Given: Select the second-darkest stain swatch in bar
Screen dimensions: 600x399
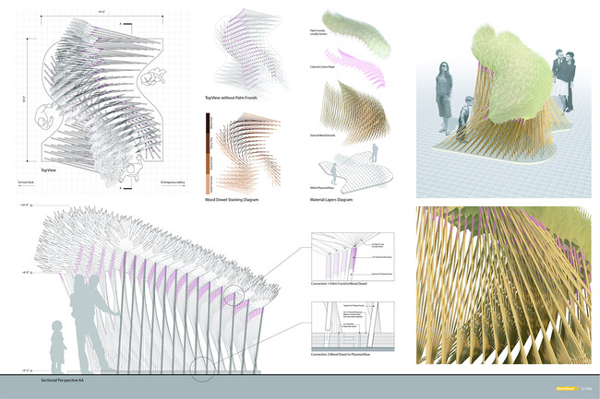Looking at the screenshot, I should tap(208, 143).
